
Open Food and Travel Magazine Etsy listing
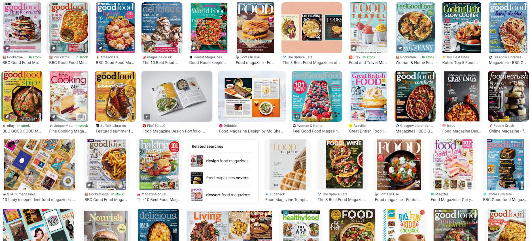pos(368,63)
